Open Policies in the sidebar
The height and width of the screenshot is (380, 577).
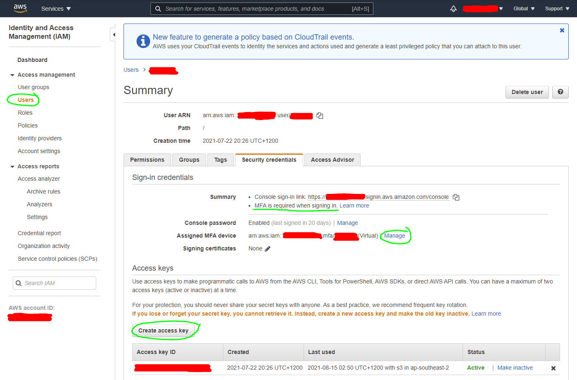28,125
